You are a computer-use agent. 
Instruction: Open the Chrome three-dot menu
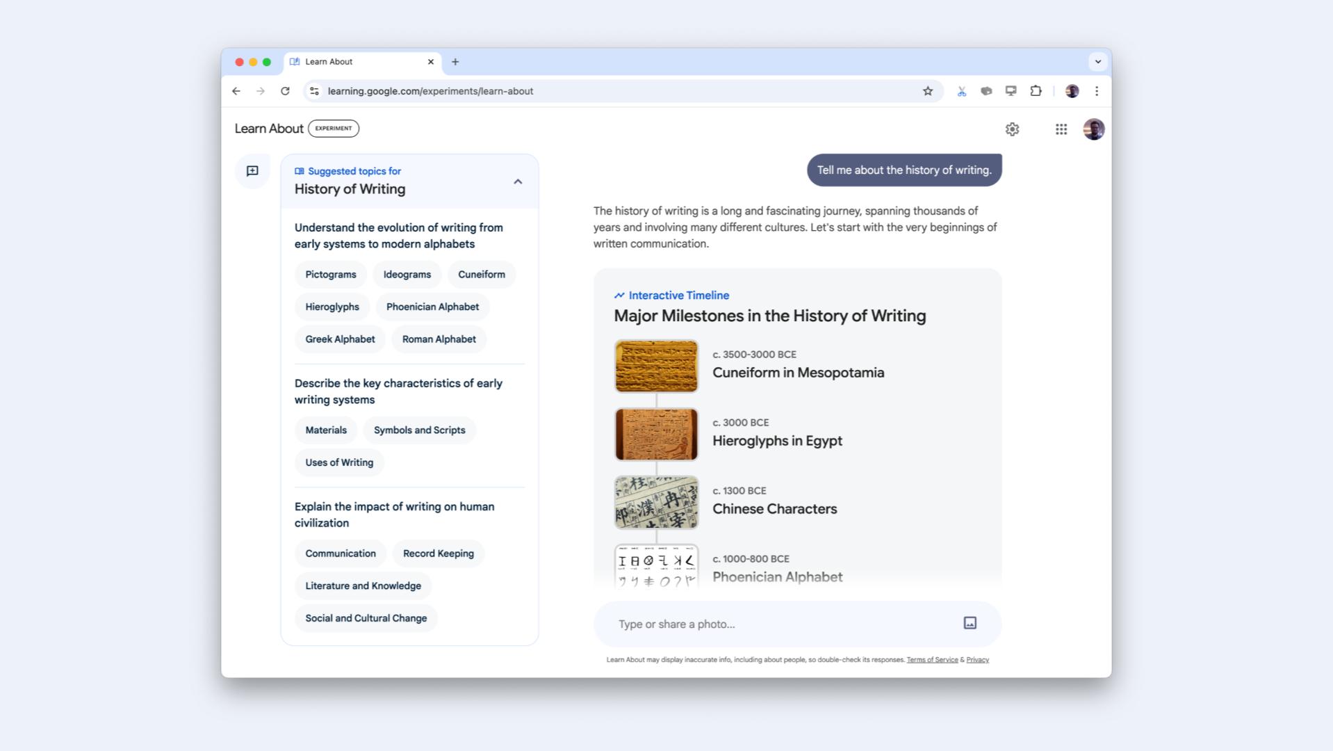1096,91
